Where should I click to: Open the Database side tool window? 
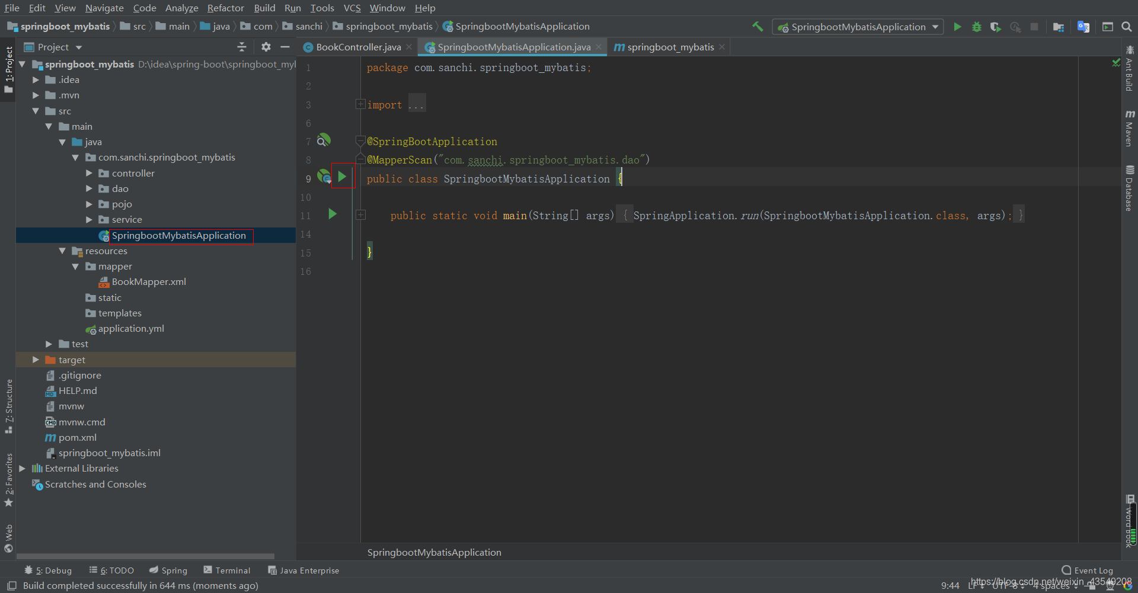[1130, 188]
